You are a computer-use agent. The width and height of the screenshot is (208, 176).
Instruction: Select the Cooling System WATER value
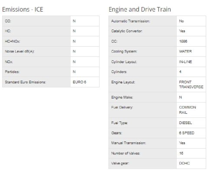tap(185, 51)
